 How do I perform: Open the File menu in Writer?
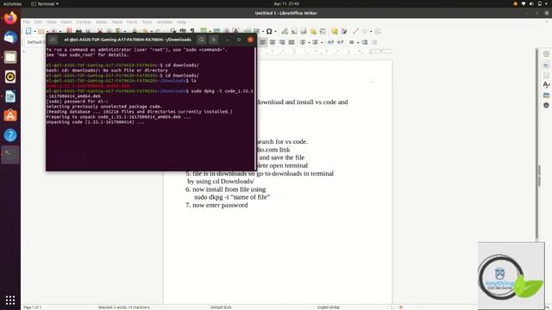[27, 22]
